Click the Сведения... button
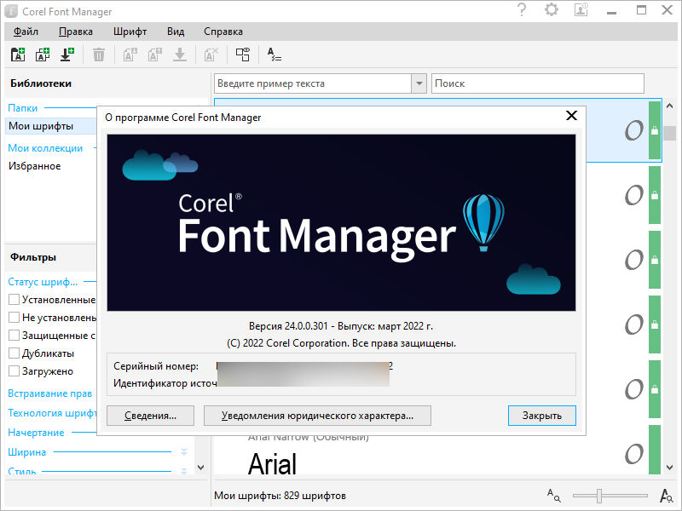 151,416
